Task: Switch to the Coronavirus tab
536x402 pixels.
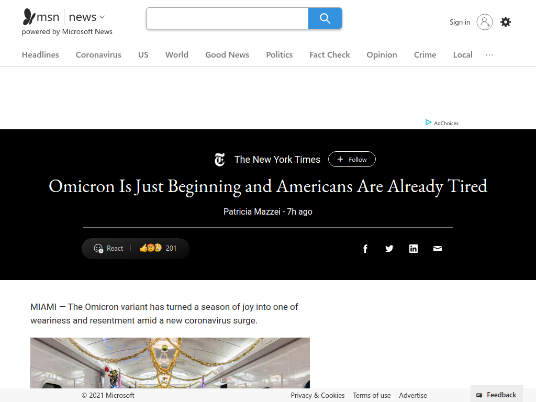Action: 98,54
